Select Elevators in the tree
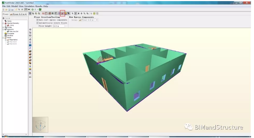Screen dimensions: 254x138 10,36
